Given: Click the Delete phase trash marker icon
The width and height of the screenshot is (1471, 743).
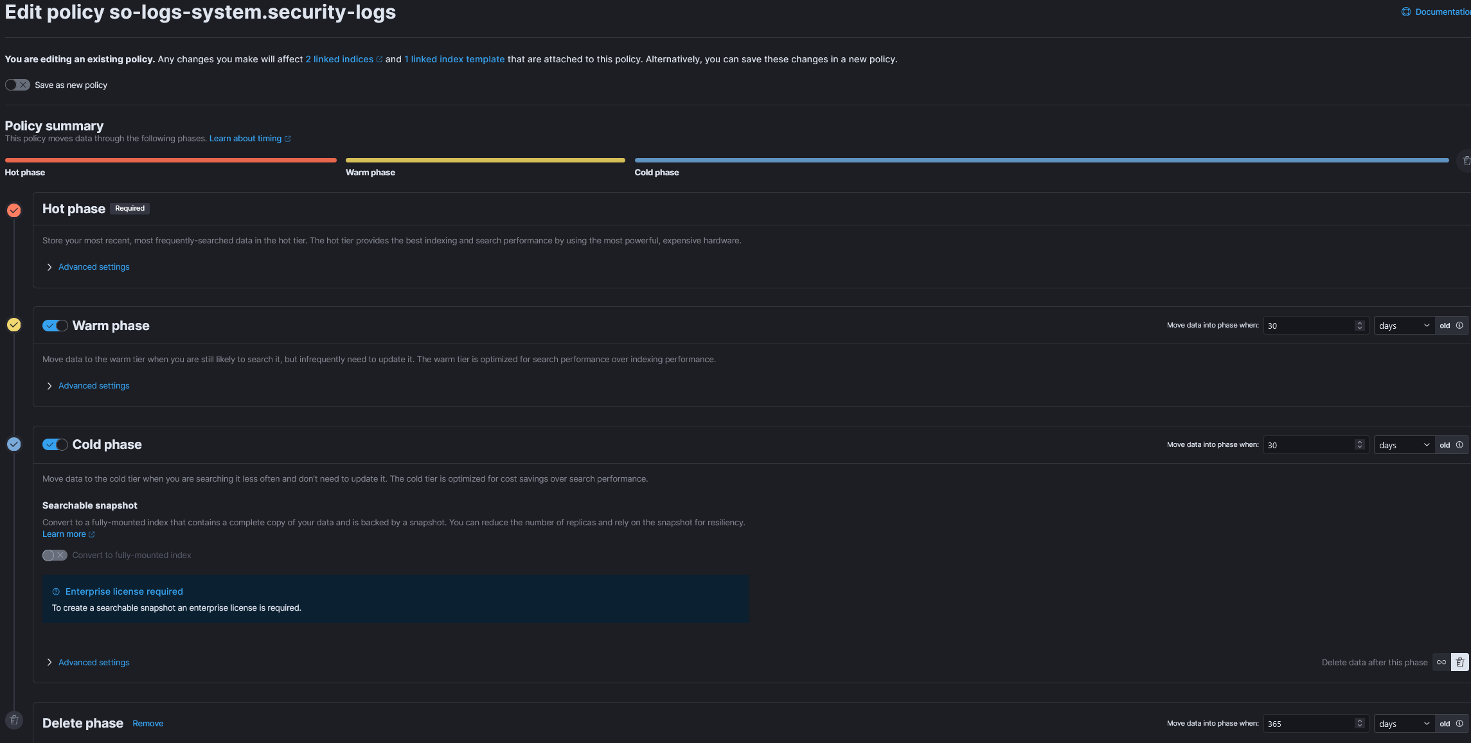Looking at the screenshot, I should tap(14, 720).
